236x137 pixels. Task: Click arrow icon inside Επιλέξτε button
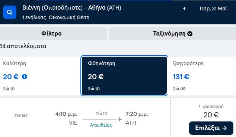(224, 128)
